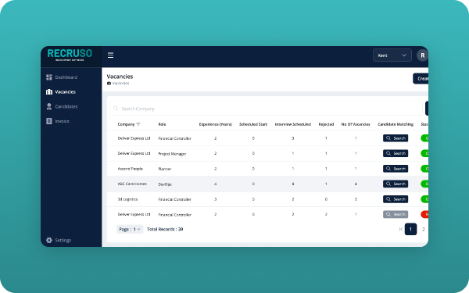Search candidates for 3d Logistics Financial Controller

(396, 199)
